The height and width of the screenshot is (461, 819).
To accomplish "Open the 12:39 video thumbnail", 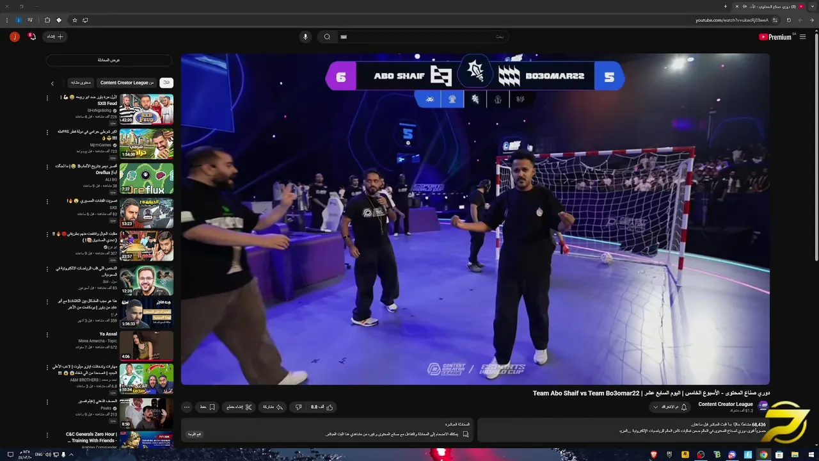I will [x=147, y=280].
